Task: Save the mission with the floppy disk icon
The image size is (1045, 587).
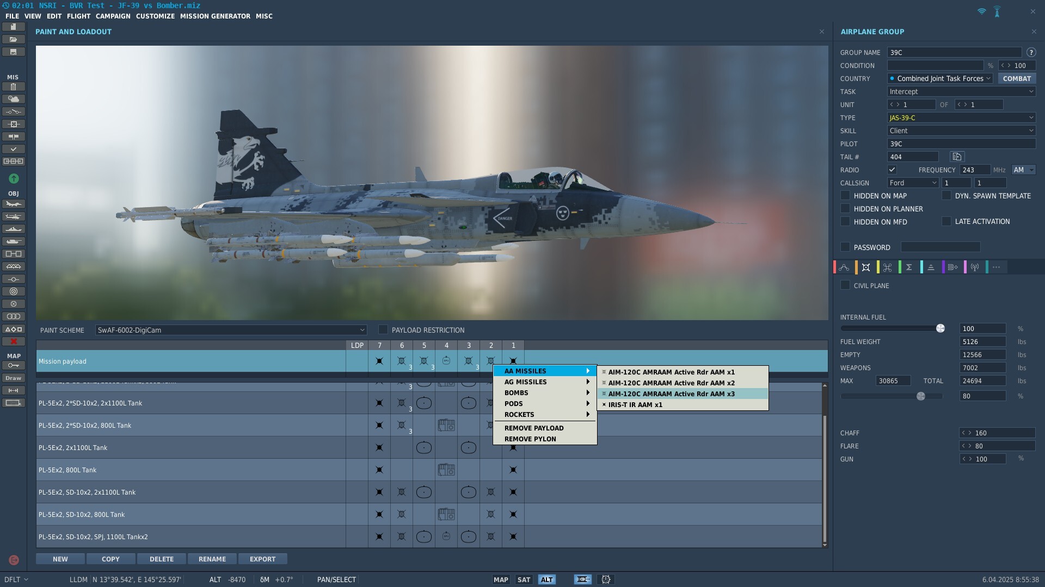Action: [14, 52]
